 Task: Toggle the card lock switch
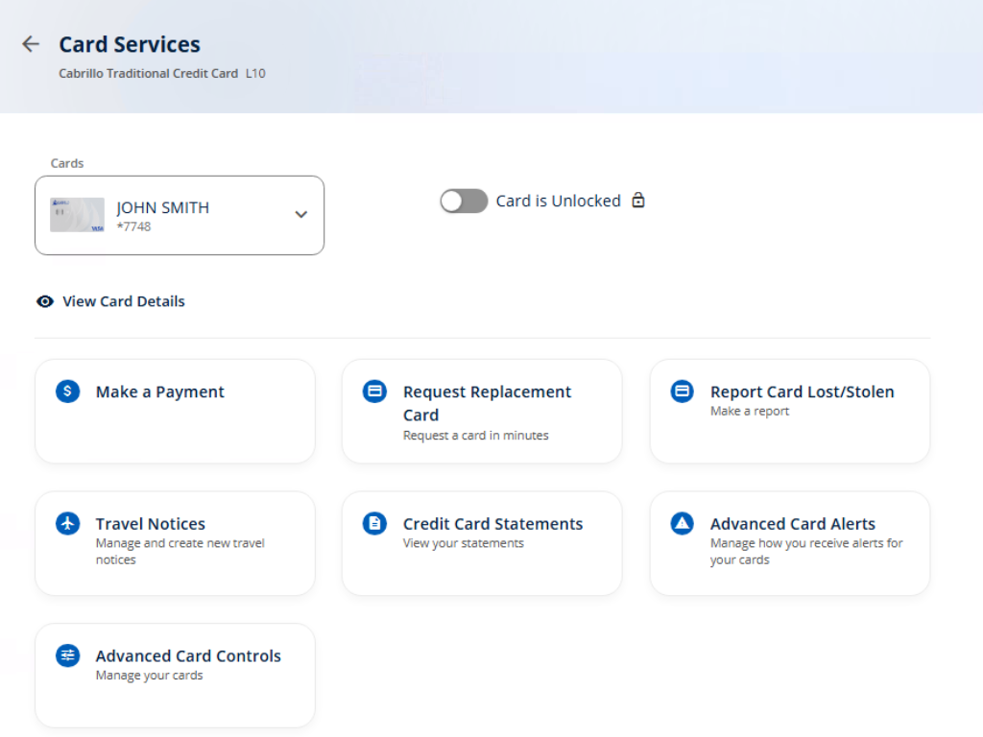point(464,201)
